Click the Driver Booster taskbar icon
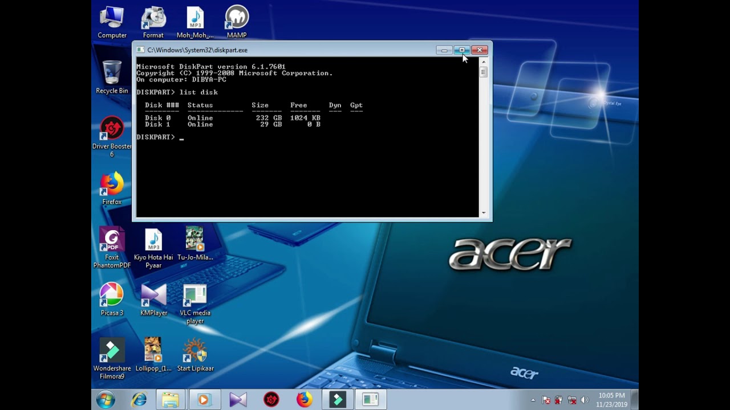The image size is (730, 410). click(x=271, y=400)
